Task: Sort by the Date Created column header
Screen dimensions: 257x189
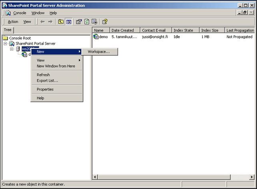Action: [125, 30]
